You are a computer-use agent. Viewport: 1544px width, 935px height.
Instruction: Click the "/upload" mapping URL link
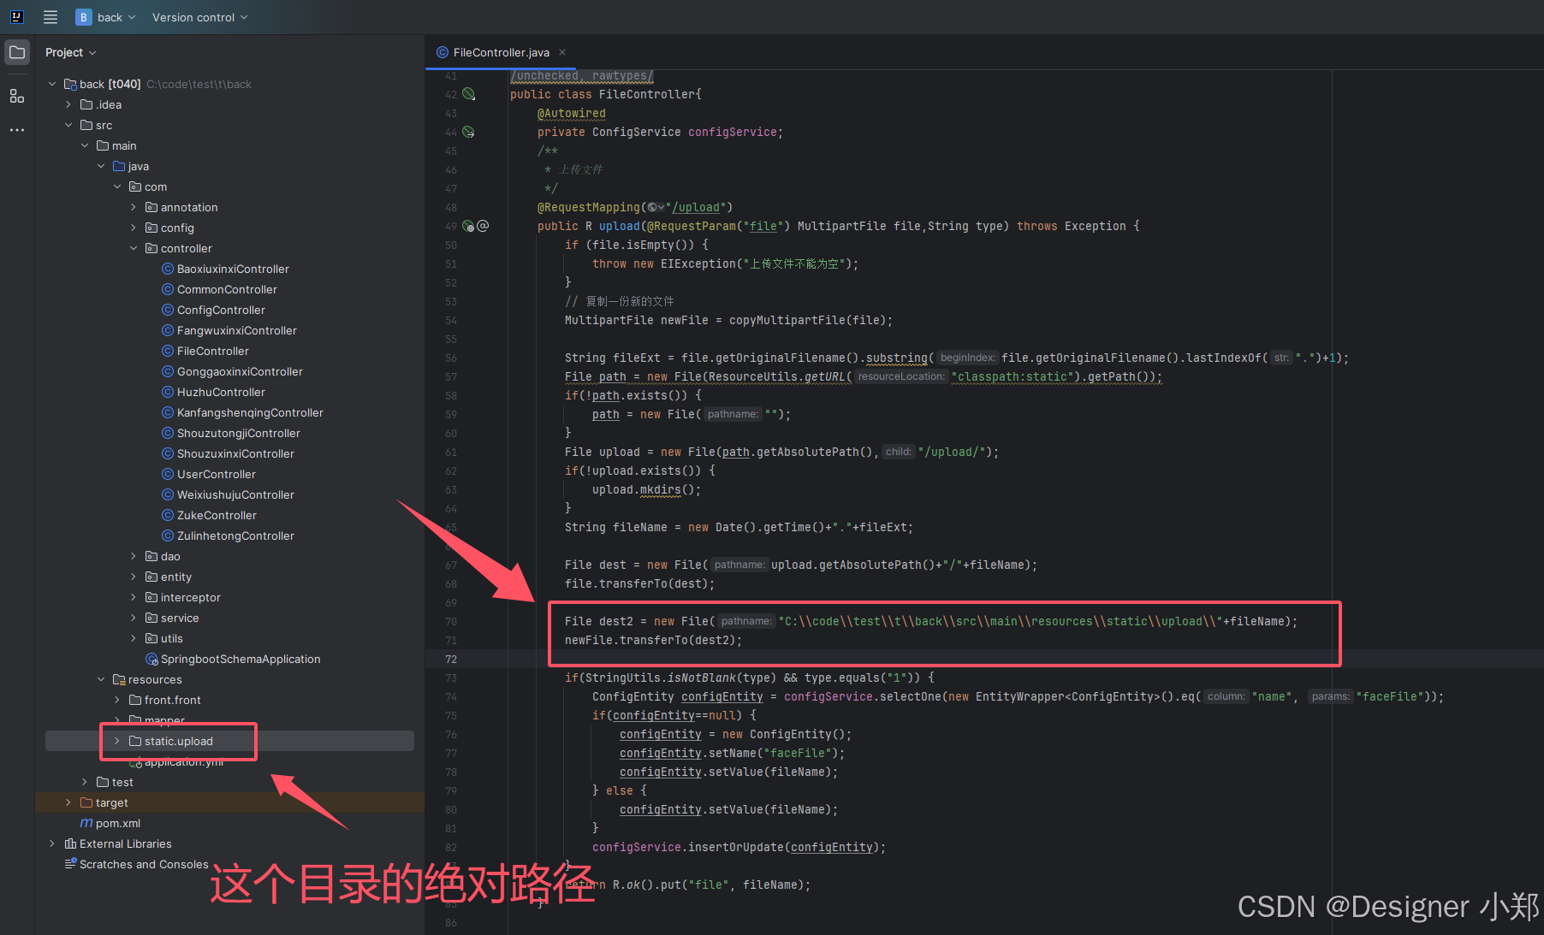click(x=696, y=207)
